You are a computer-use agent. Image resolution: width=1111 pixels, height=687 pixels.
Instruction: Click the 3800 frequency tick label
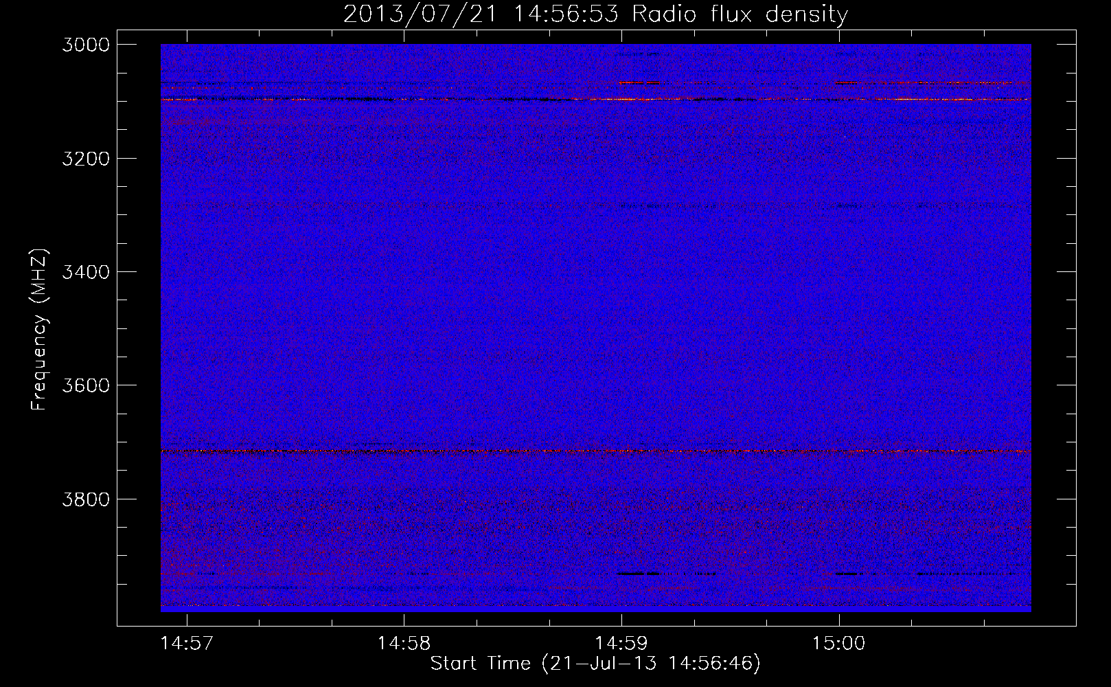click(x=86, y=499)
